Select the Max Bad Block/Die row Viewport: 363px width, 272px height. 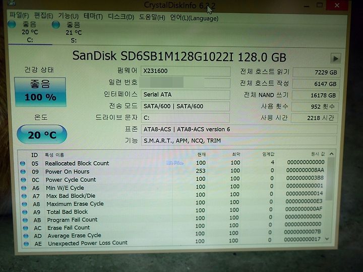pyautogui.click(x=172, y=195)
